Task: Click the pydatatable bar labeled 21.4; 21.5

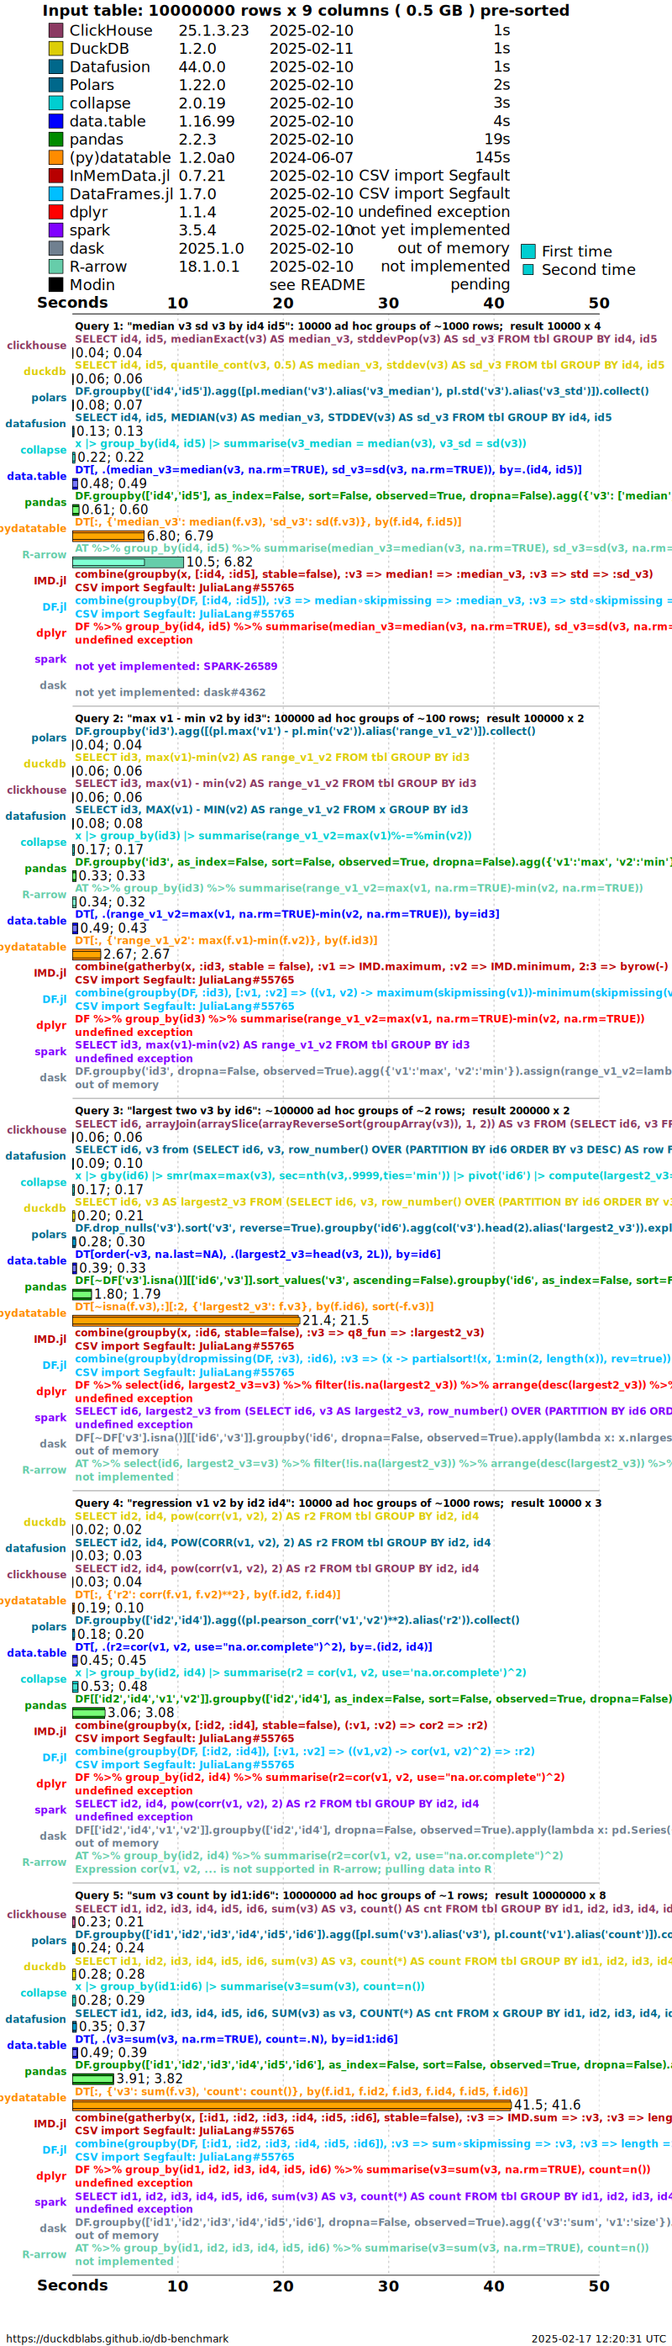Action: (x=186, y=1320)
